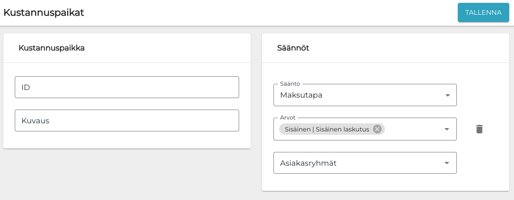Expand the Arvot multi-select field
This screenshot has height=200, width=514.
[413, 129]
